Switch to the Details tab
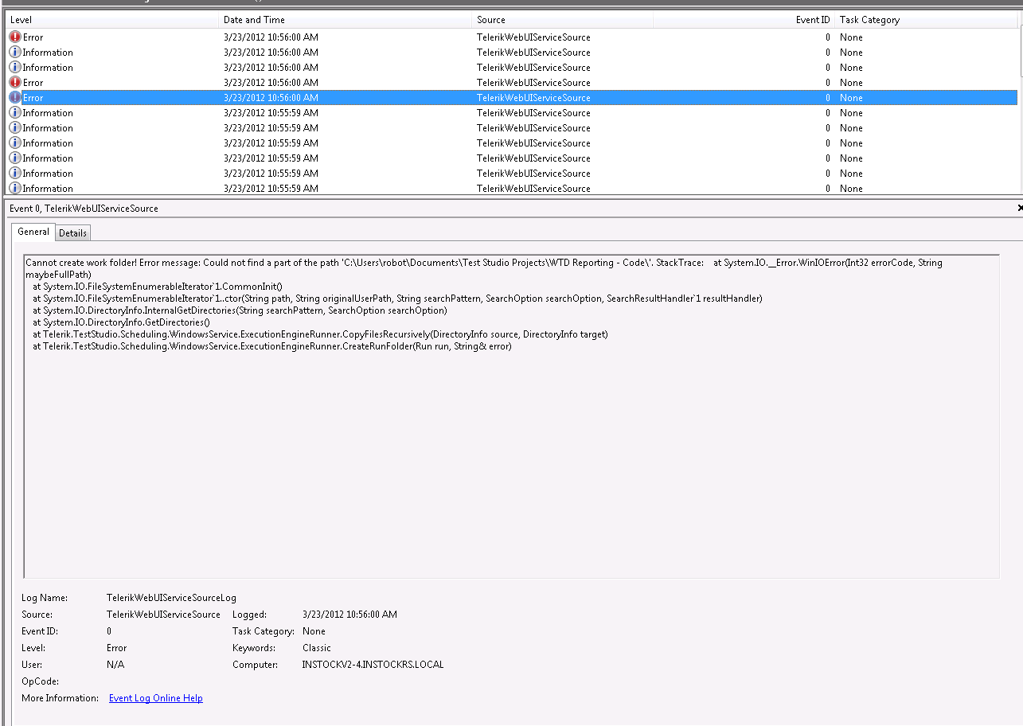This screenshot has width=1023, height=726. tap(72, 232)
